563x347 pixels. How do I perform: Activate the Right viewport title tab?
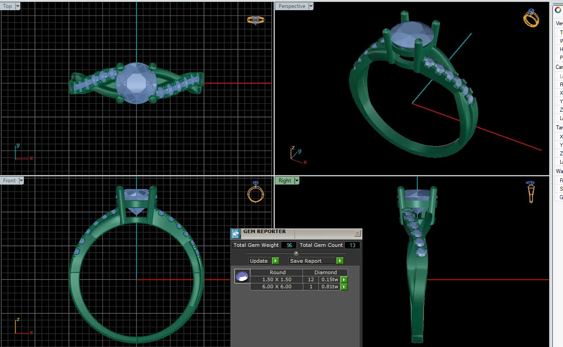pyautogui.click(x=284, y=181)
